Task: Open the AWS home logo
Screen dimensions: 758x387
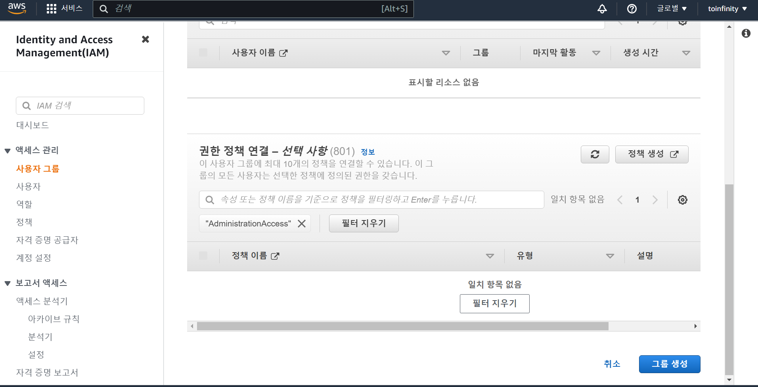Action: [x=17, y=8]
